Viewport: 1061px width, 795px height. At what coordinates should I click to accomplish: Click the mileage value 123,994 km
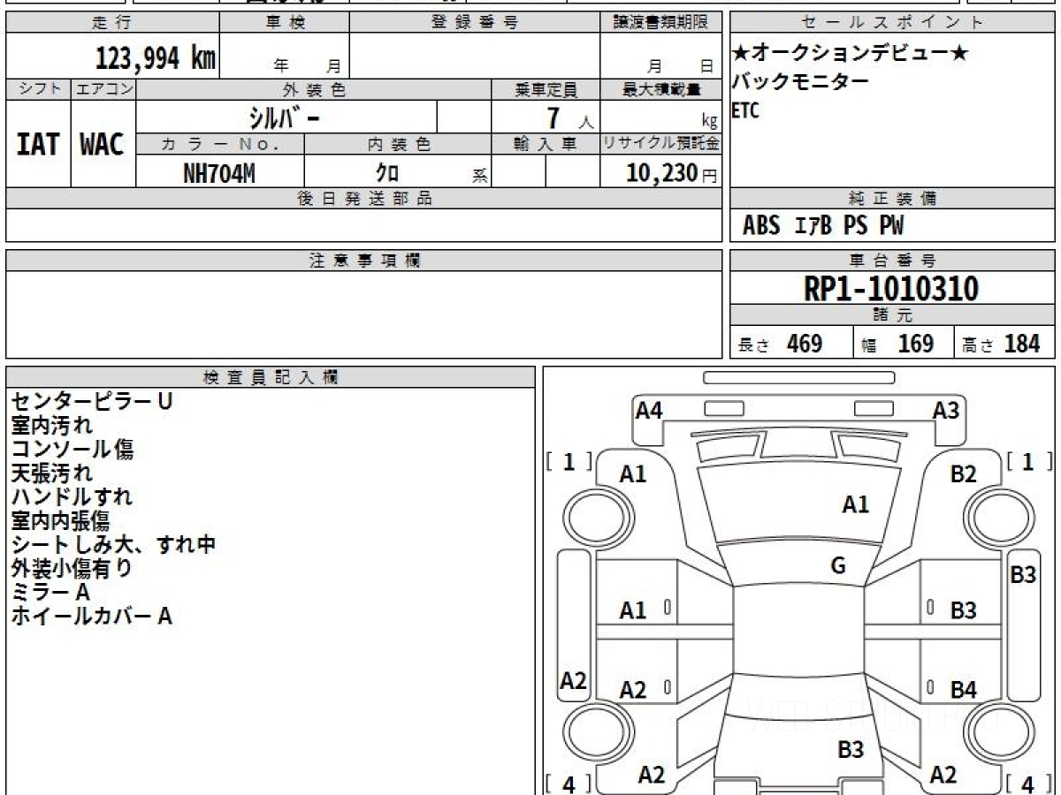[x=156, y=59]
